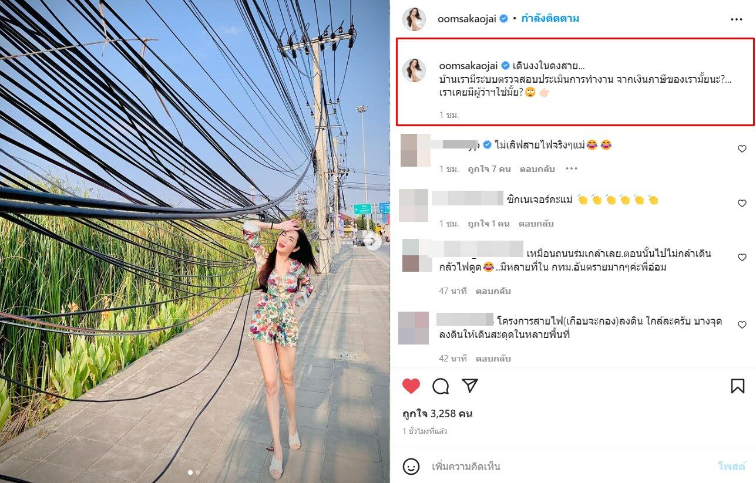Reply to the ซิกเนเจอร์คะแม่ comment

(x=536, y=224)
